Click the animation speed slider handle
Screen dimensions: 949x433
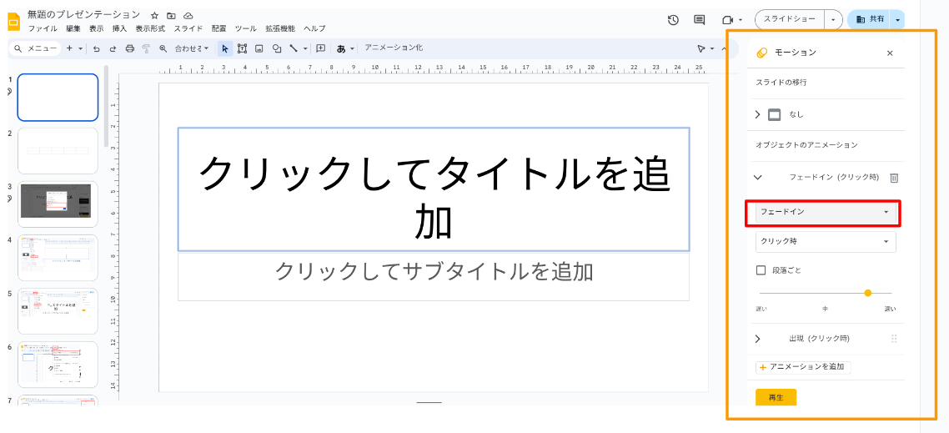(868, 293)
